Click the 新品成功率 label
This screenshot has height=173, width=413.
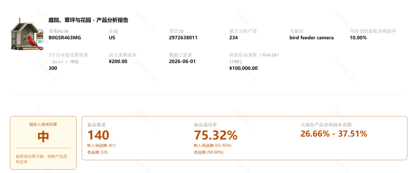tap(205, 125)
